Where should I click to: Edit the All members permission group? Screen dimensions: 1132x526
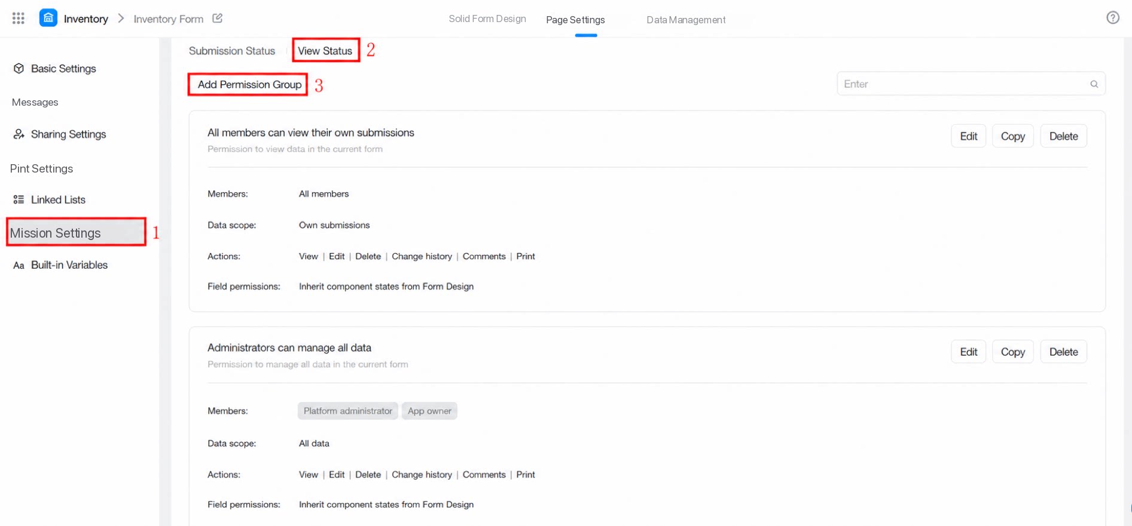pyautogui.click(x=968, y=136)
